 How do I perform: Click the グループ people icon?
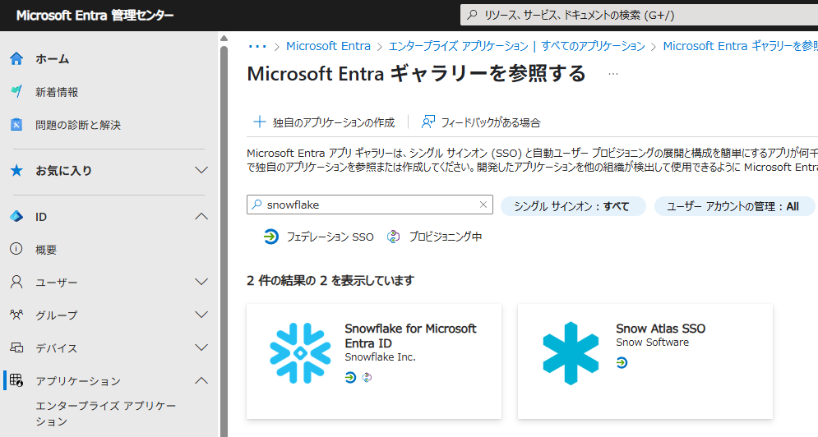click(16, 315)
